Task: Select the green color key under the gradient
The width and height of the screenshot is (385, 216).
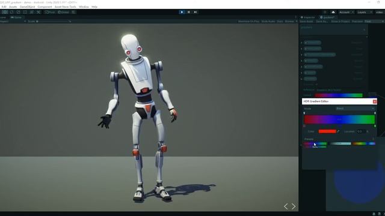Action: (375, 126)
